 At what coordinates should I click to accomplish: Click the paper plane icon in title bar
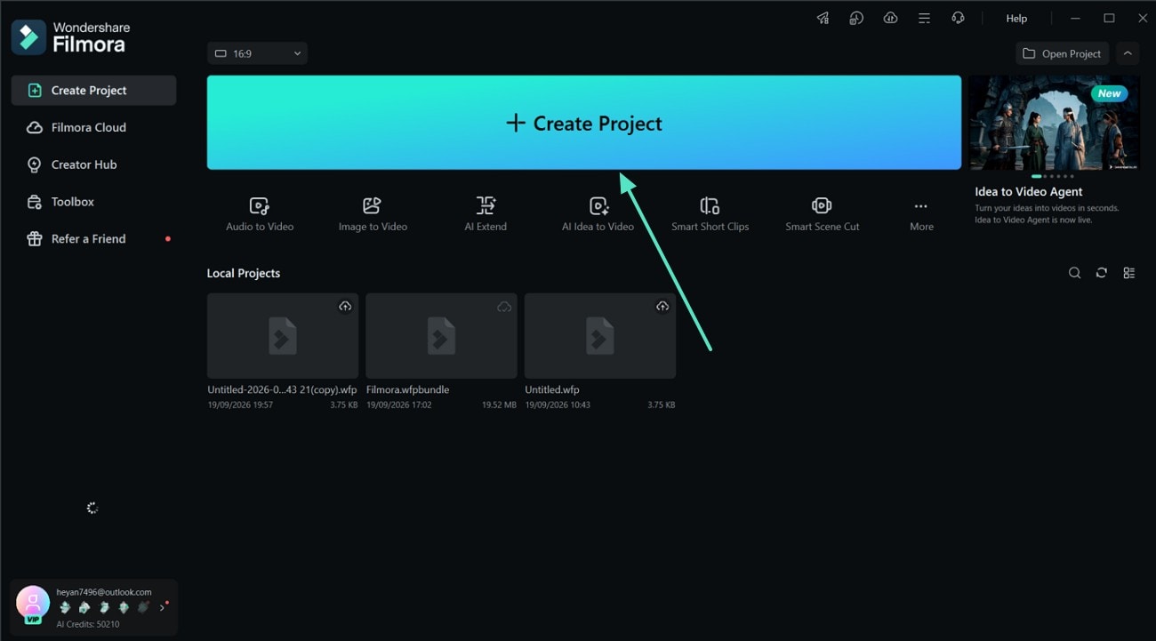[x=823, y=18]
